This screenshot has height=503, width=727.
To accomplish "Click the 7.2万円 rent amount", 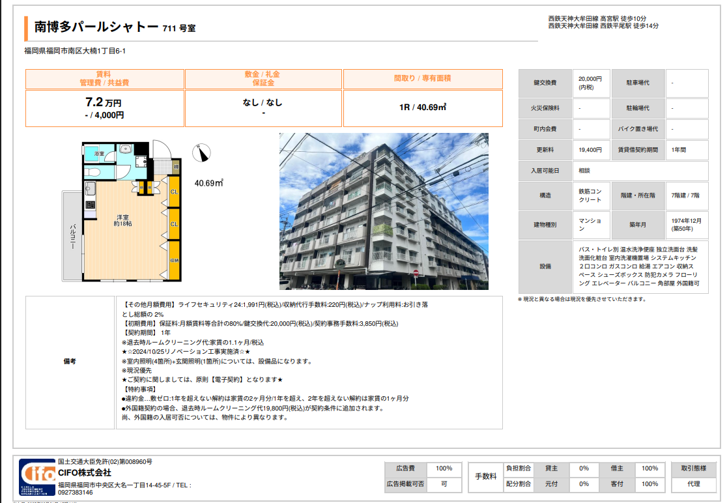I will (104, 103).
